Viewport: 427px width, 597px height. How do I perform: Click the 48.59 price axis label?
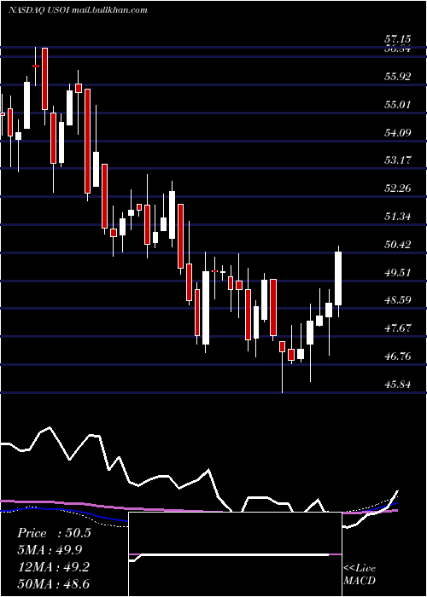pyautogui.click(x=398, y=300)
